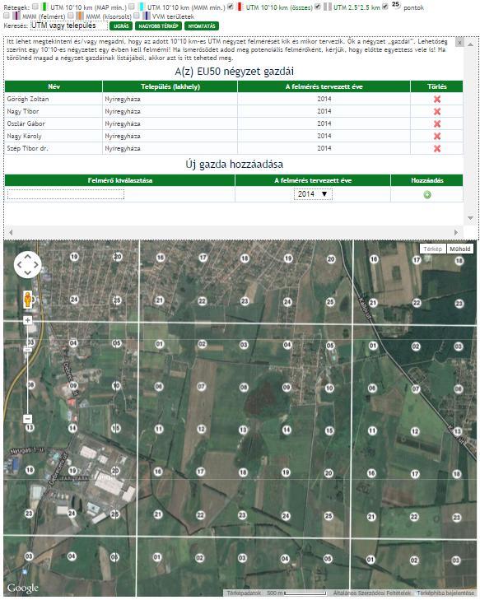Remove Nagy Károly using red X
The image size is (480, 600).
point(436,136)
